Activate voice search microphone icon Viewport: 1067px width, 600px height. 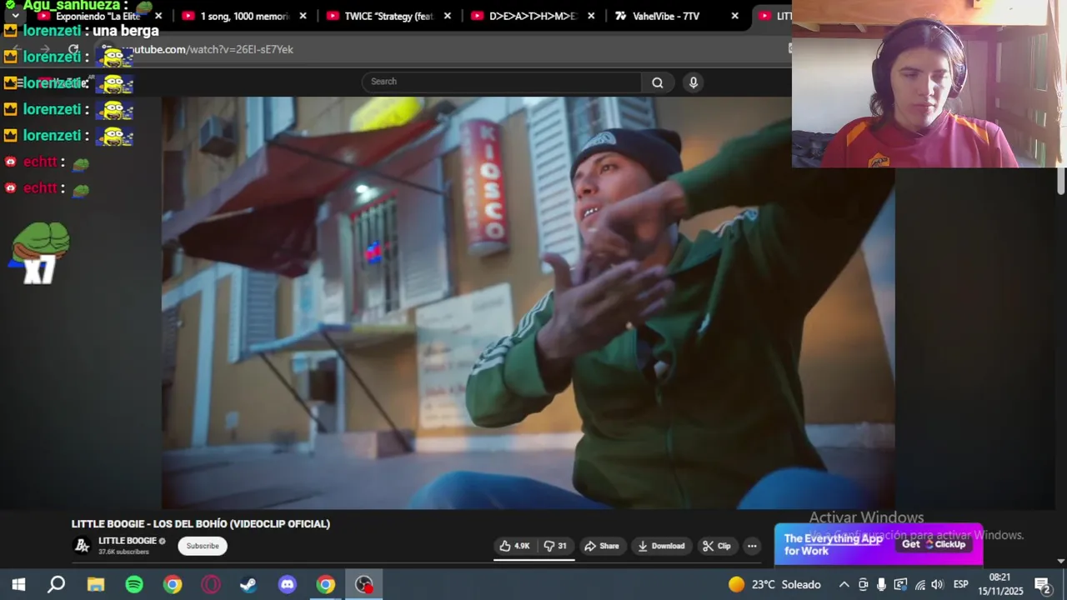click(x=693, y=82)
